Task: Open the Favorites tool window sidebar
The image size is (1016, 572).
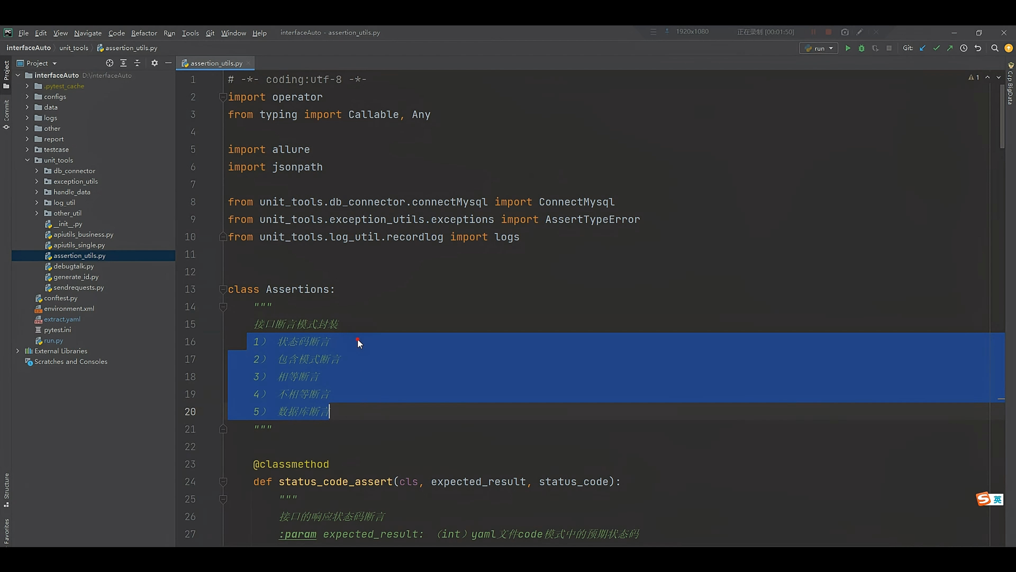Action: coord(6,531)
